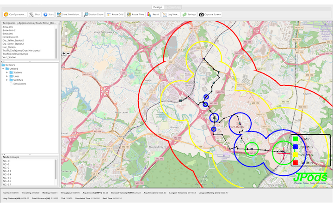The height and width of the screenshot is (203, 333).
Task: Open the Route Time view
Action: pos(136,14)
